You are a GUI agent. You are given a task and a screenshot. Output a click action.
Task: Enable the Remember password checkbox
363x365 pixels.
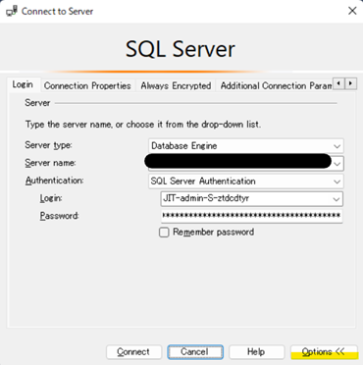tap(164, 233)
